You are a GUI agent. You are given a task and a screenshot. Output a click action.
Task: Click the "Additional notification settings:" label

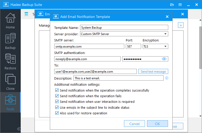coord(77,85)
